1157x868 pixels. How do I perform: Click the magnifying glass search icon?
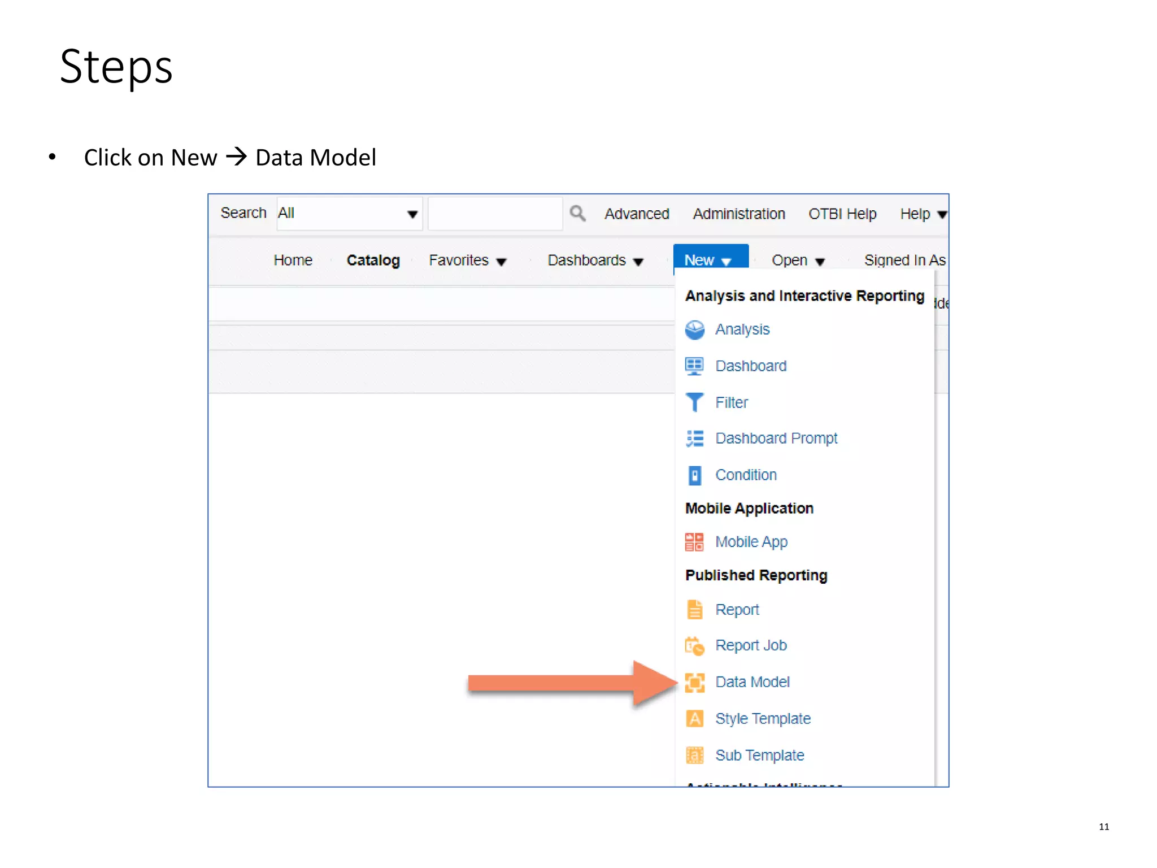577,213
